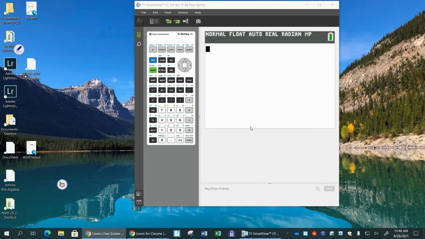Open the View menu

[x=168, y=13]
